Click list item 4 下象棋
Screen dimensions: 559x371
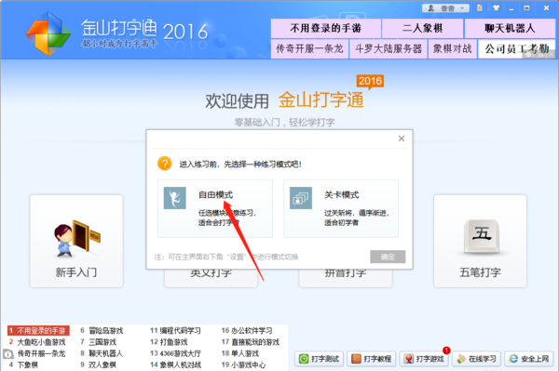point(23,364)
